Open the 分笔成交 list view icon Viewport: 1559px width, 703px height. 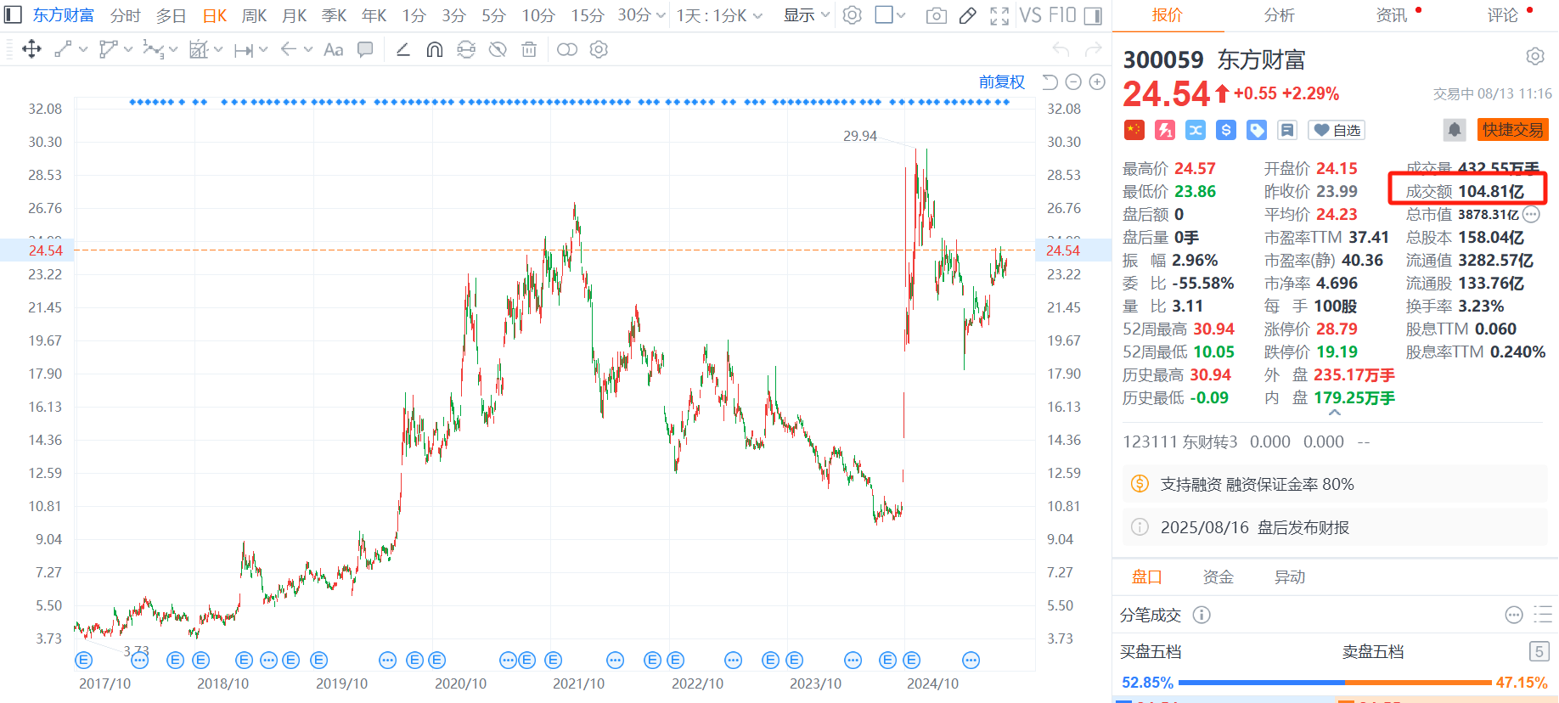coord(1543,615)
